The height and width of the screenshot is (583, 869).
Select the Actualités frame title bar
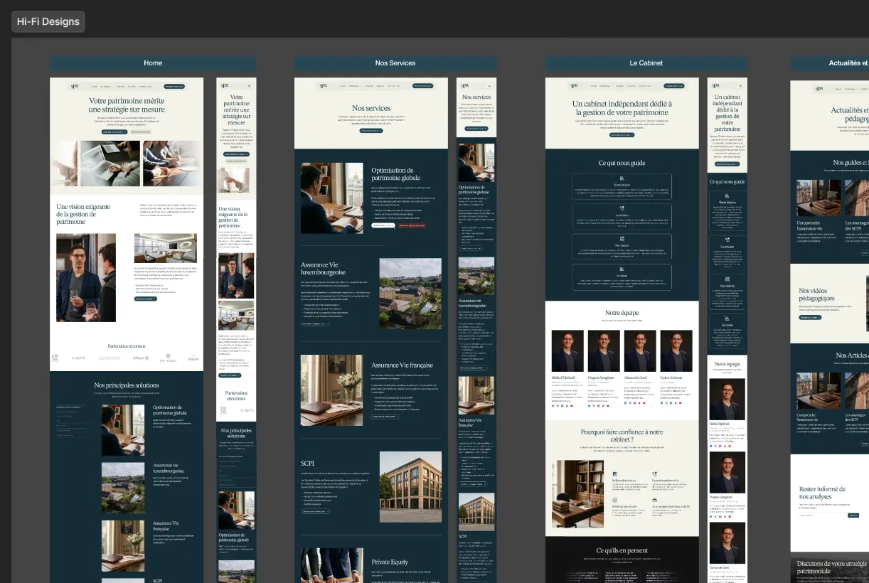coord(830,63)
